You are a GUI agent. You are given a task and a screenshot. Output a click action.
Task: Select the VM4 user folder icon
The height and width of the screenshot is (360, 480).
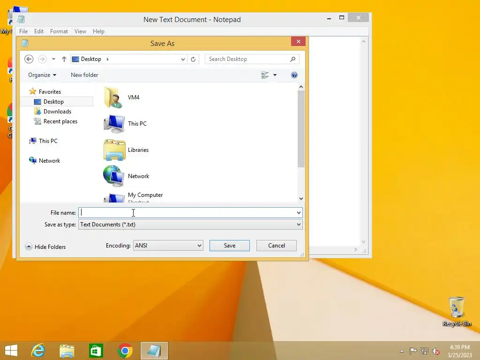pos(113,97)
